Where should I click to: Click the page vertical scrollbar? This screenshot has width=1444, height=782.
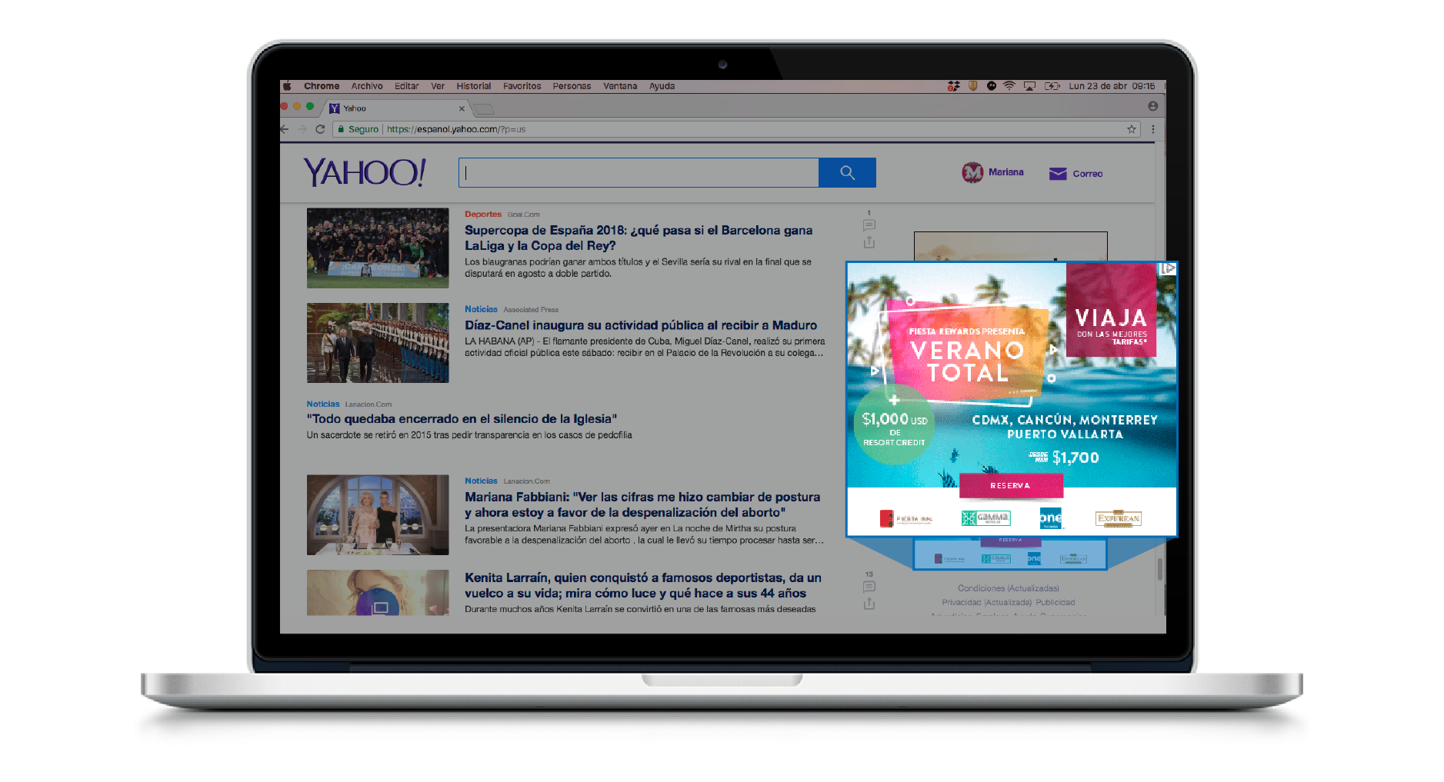tap(1160, 570)
